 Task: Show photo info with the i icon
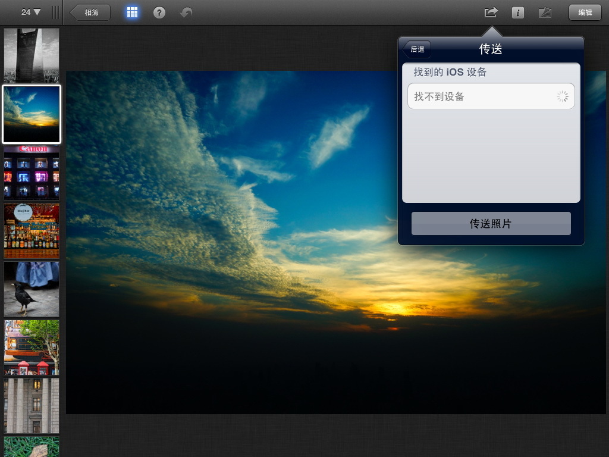coord(517,11)
